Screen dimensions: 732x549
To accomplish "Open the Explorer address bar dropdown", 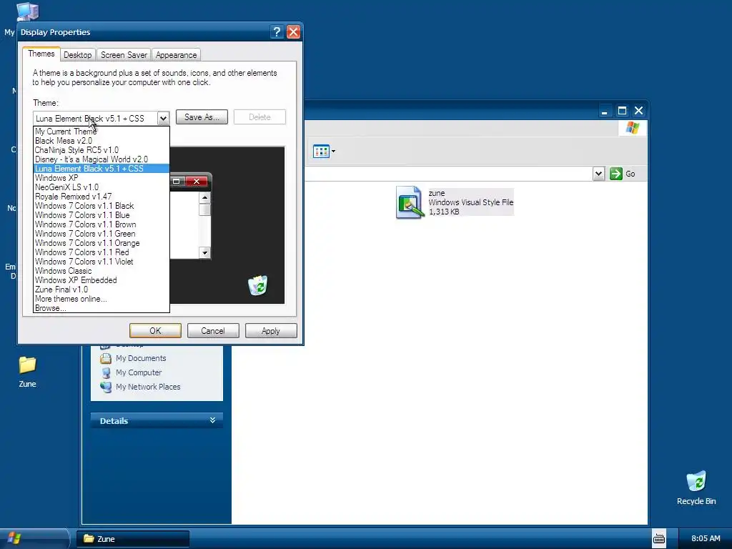I will (x=598, y=174).
